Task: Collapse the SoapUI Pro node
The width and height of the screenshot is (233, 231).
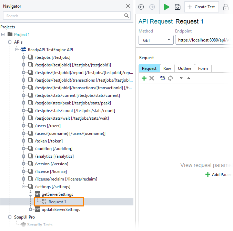Action: tap(10, 217)
